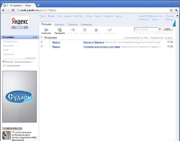
Task: Switch to the Календарь tab
Action: pyautogui.click(x=87, y=25)
